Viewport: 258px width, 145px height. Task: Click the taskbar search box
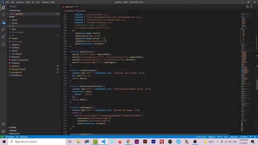coord(37,141)
